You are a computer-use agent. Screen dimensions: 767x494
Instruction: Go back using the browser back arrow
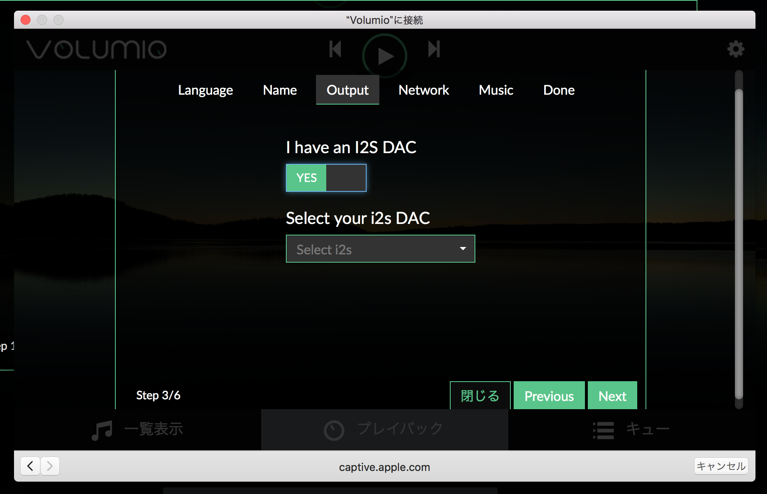(x=30, y=466)
